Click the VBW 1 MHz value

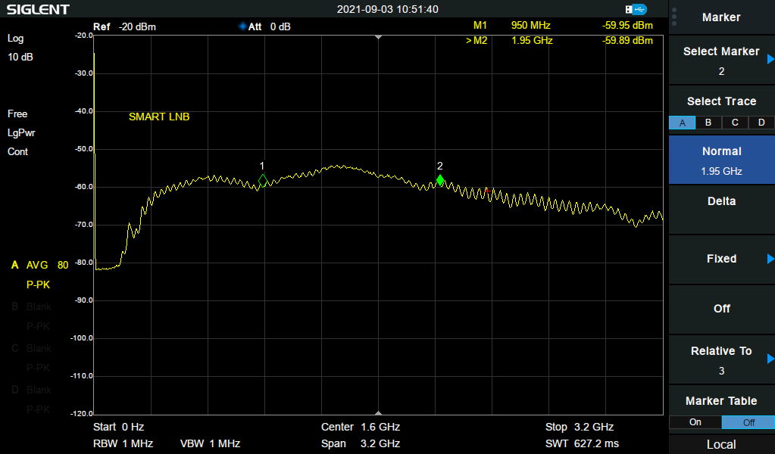[210, 443]
